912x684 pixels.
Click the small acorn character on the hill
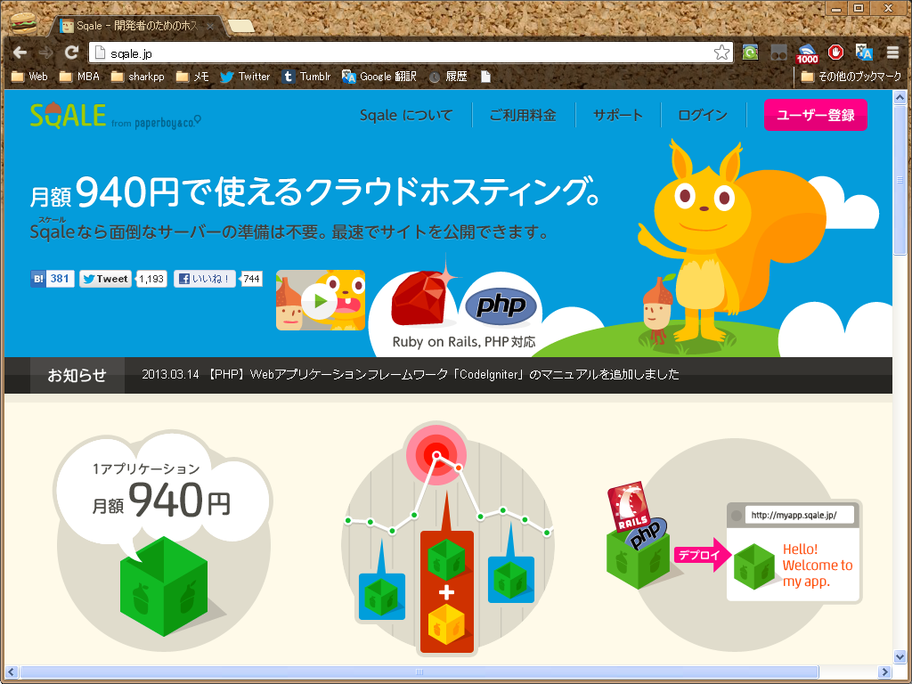(x=658, y=310)
